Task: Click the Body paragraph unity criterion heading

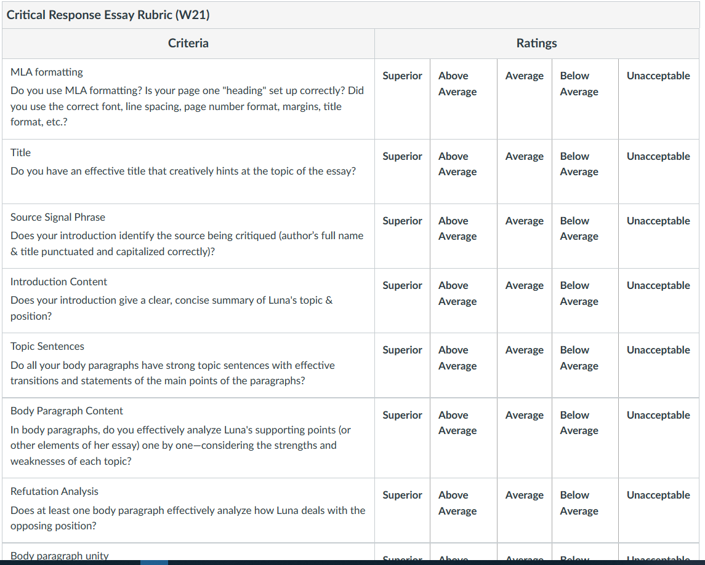Action: point(59,556)
